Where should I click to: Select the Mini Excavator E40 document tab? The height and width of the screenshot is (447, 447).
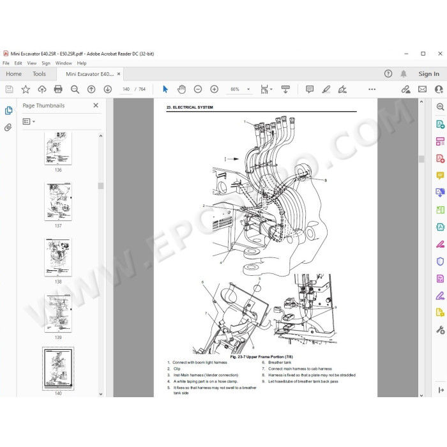(x=90, y=74)
